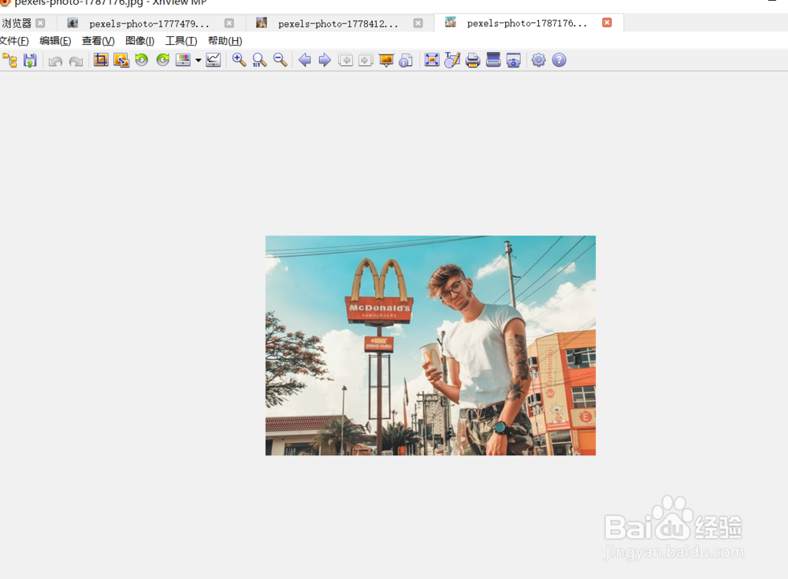Zoom out with the minus magnifier

[x=280, y=61]
